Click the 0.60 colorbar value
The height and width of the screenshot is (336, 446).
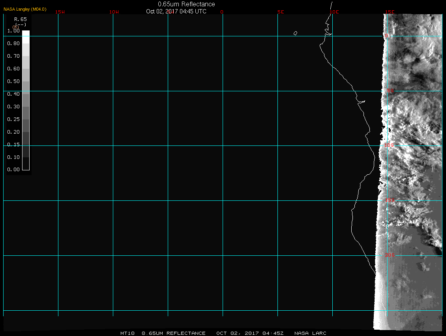click(x=13, y=69)
